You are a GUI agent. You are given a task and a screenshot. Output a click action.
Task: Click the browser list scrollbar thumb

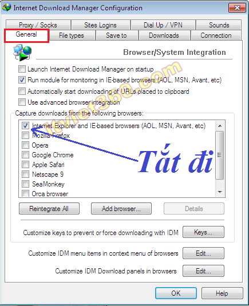[219, 155]
